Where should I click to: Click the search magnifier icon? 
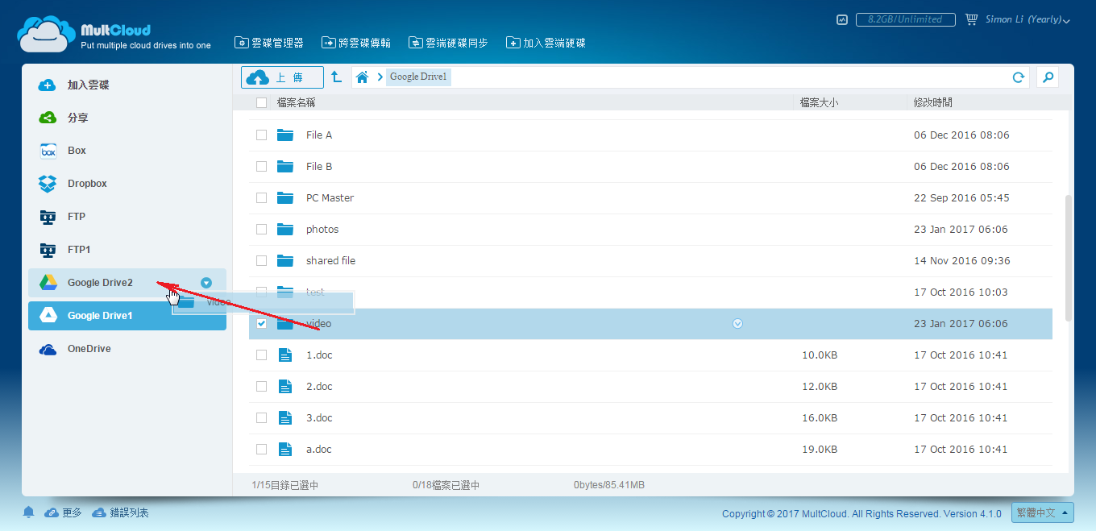pyautogui.click(x=1048, y=77)
